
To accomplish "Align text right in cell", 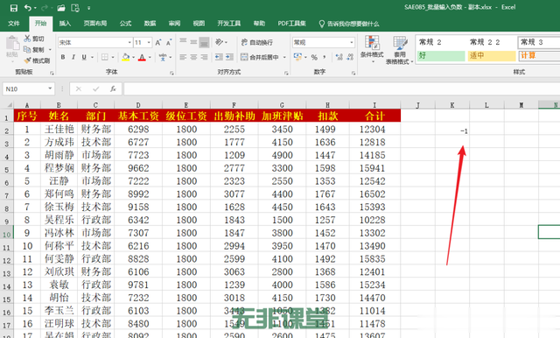I will click(204, 57).
